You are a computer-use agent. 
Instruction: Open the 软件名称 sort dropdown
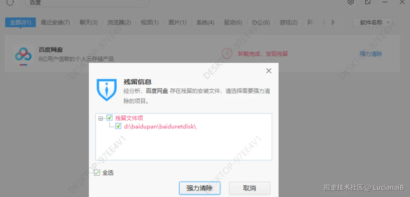[x=372, y=22]
